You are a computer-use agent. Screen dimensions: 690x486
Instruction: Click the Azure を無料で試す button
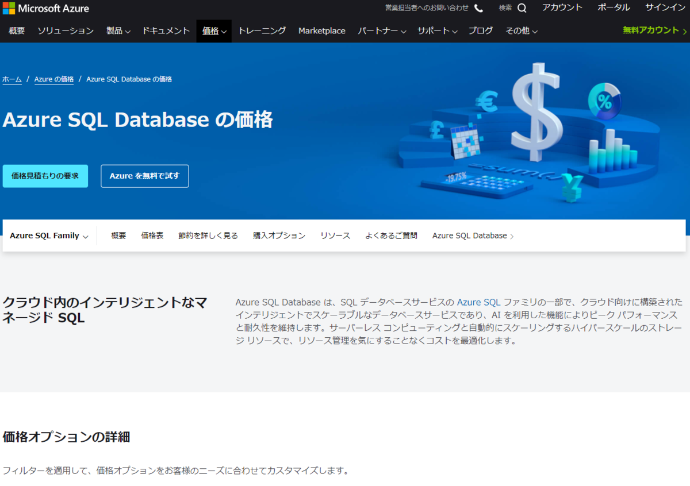(x=144, y=176)
